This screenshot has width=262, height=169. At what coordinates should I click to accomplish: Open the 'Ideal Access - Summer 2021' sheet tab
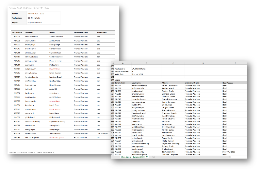pyautogui.click(x=135, y=157)
